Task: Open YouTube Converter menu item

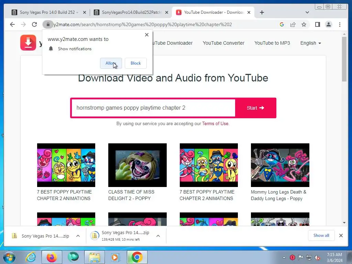Action: click(223, 43)
